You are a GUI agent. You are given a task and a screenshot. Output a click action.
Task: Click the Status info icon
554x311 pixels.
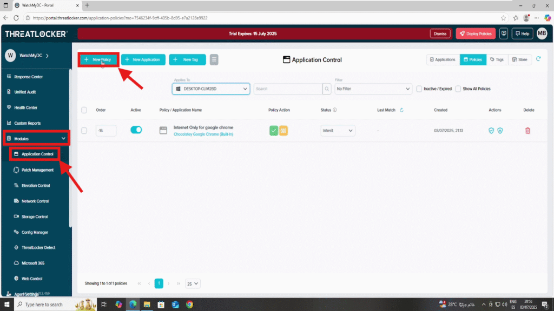pyautogui.click(x=334, y=110)
